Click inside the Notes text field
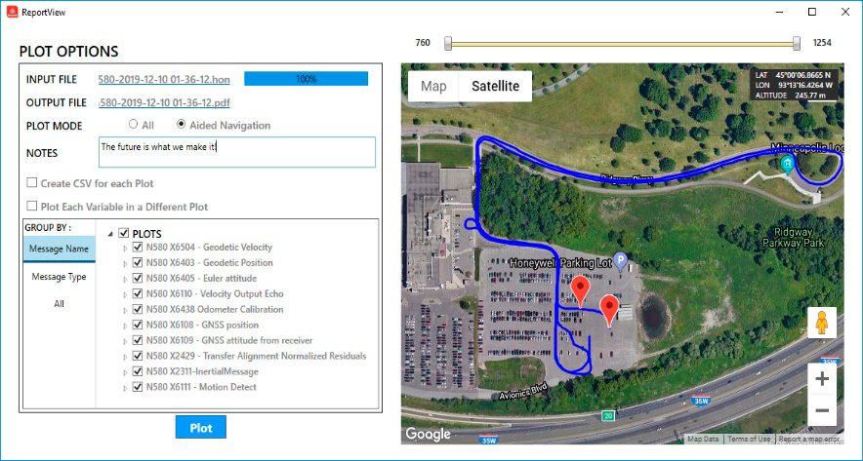 237,152
